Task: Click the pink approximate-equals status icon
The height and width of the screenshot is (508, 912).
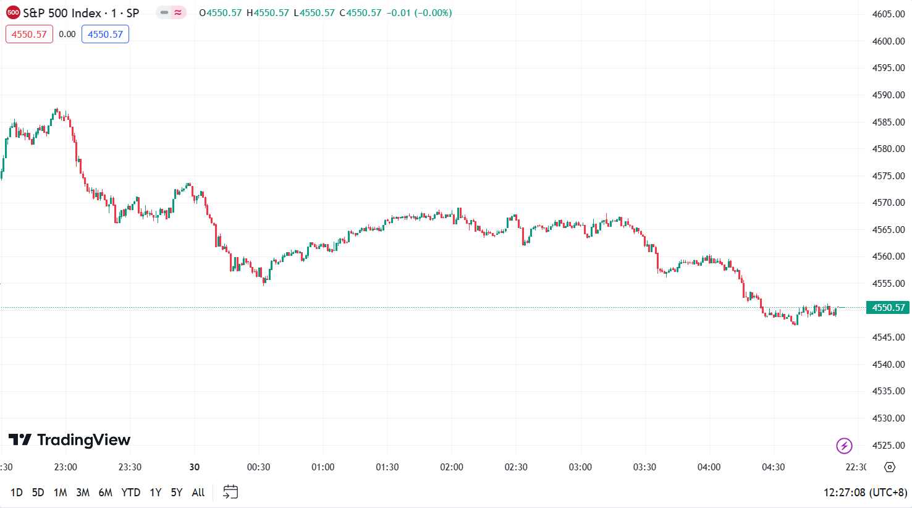Action: (x=179, y=12)
